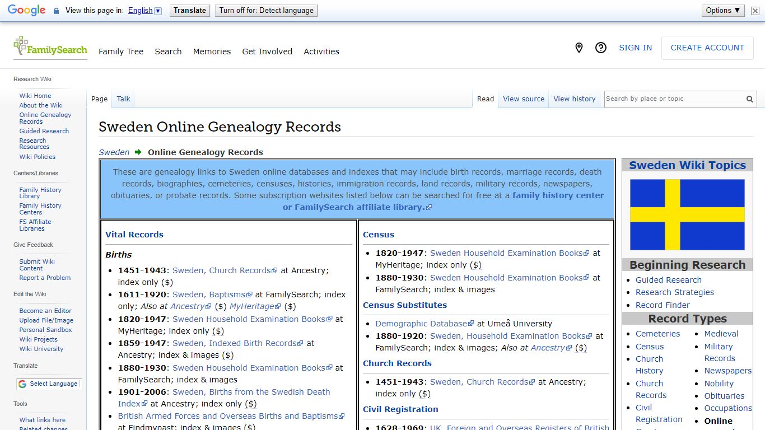Switch to the Talk tab
Viewport: 765px width, 430px height.
(x=123, y=99)
